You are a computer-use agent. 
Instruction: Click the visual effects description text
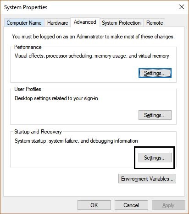(92, 56)
